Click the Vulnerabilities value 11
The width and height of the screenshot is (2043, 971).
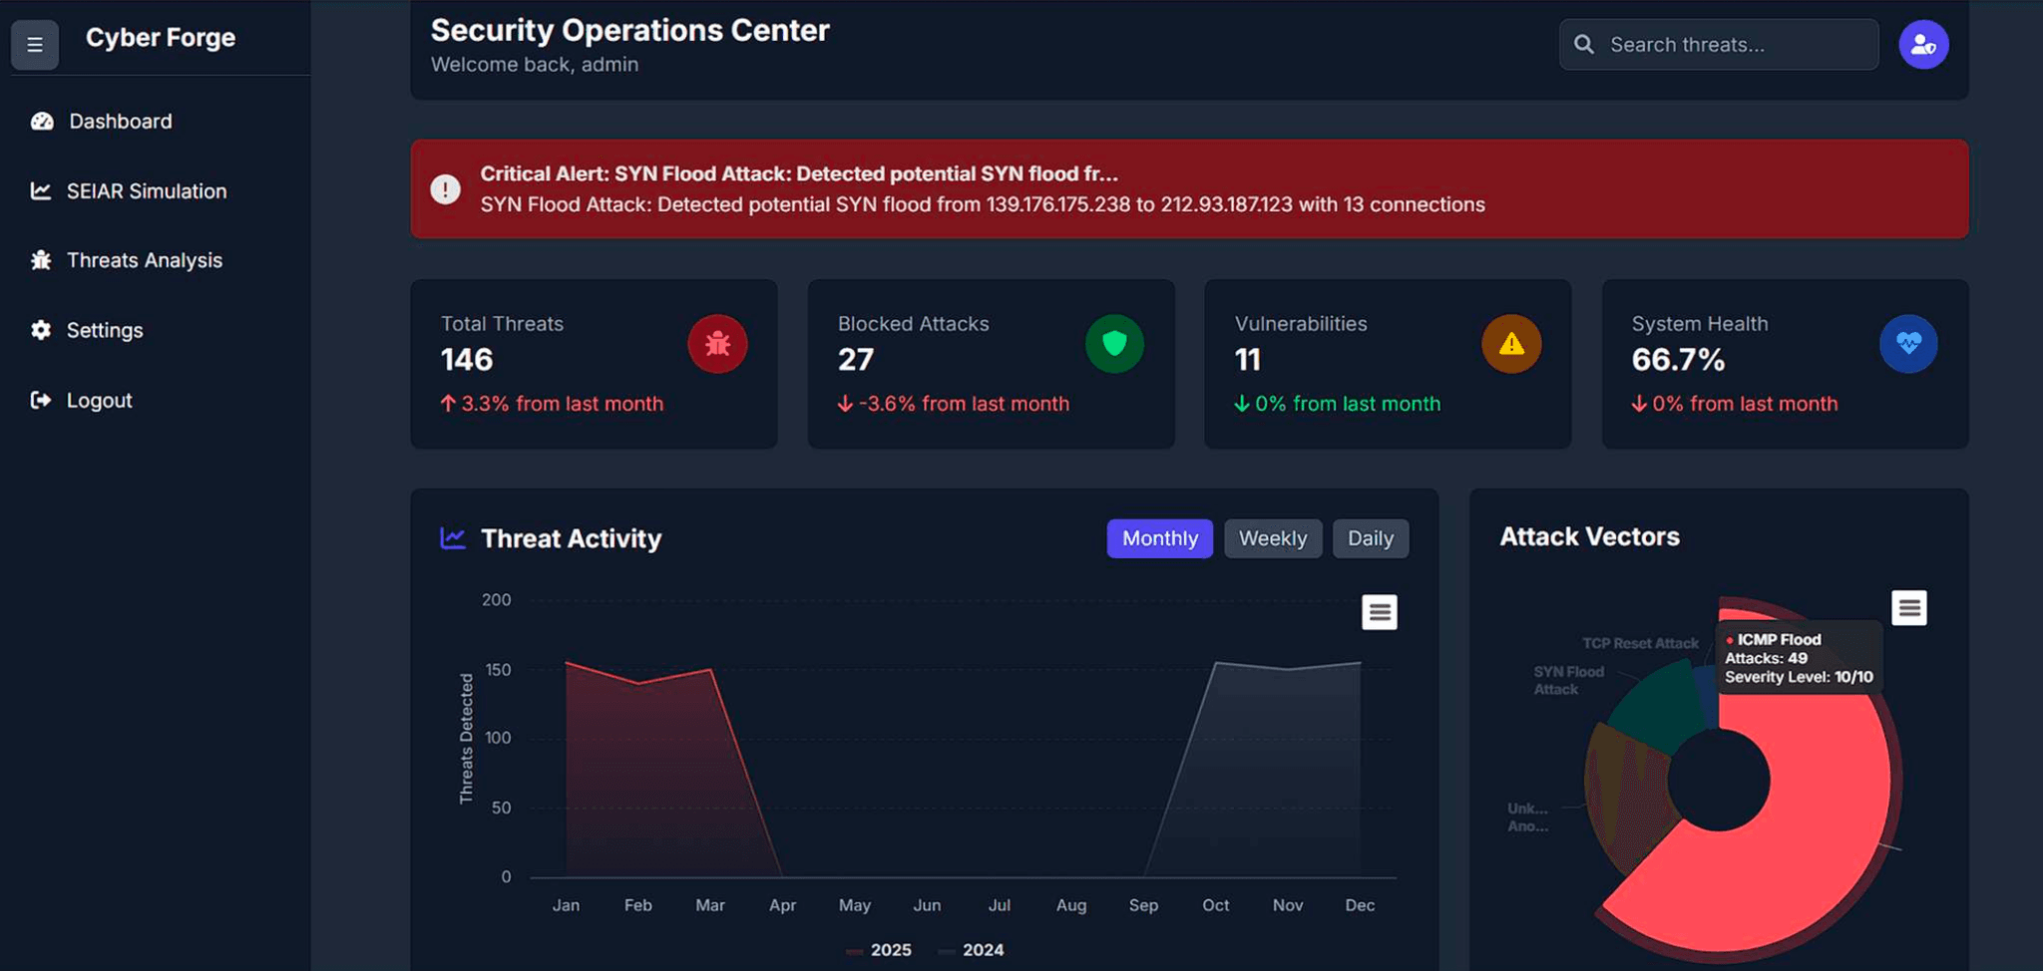point(1248,360)
